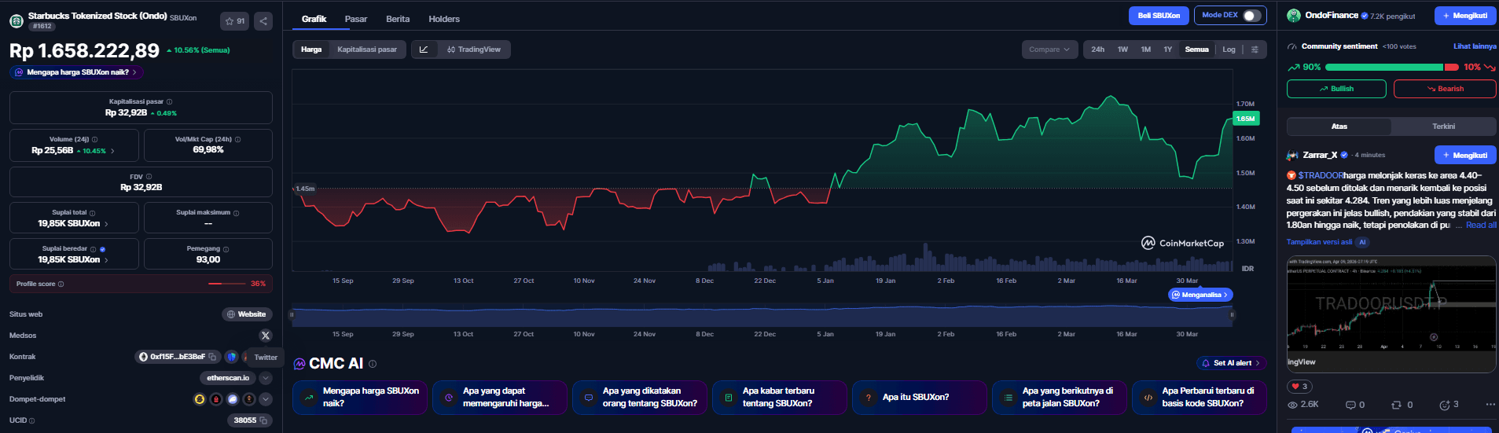Switch to the Holders tab
1499x433 pixels.
coord(444,19)
